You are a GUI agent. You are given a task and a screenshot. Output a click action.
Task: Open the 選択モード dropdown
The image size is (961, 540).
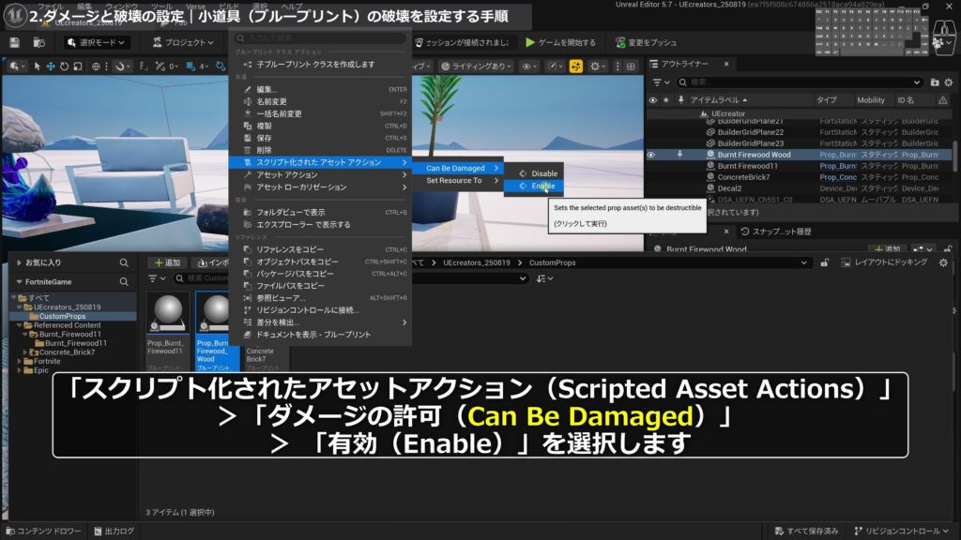(97, 42)
